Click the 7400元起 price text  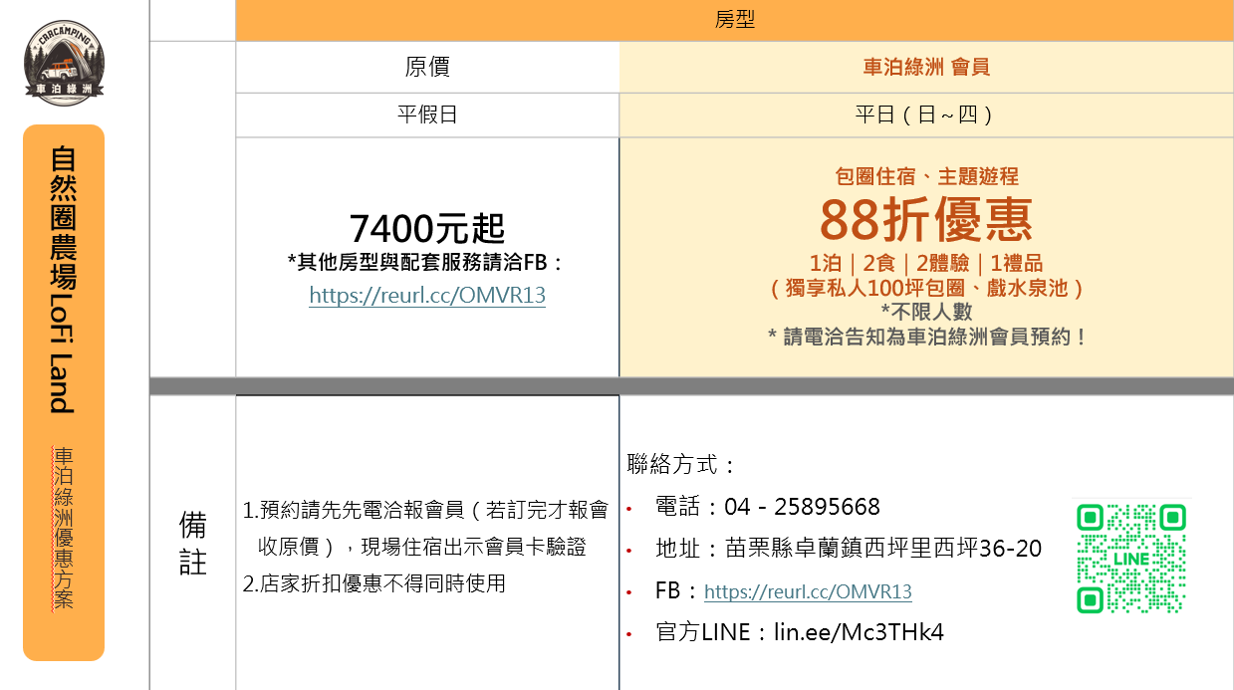(427, 229)
